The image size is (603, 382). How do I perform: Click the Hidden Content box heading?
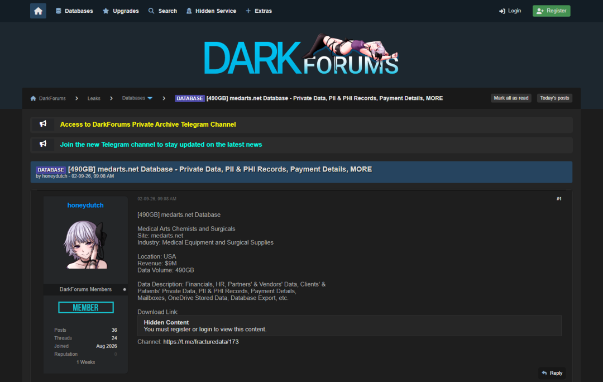166,322
